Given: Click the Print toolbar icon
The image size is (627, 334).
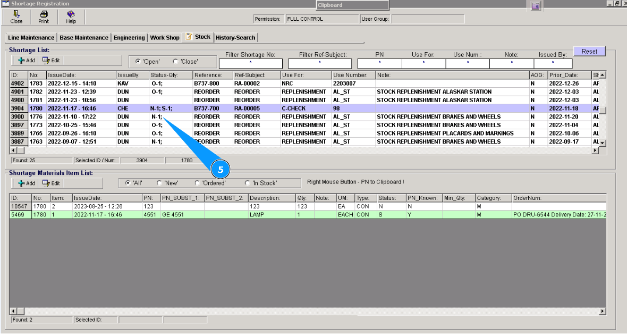Looking at the screenshot, I should [44, 17].
